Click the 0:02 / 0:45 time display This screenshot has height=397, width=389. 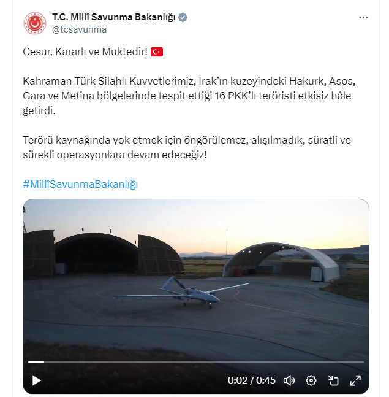coord(251,380)
